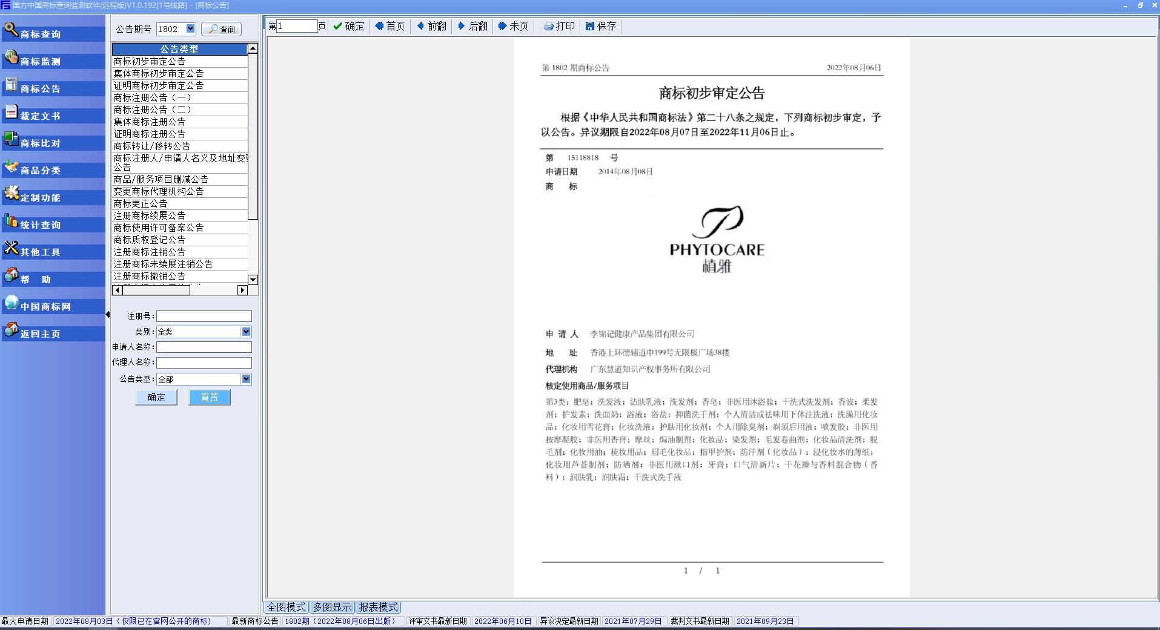Print the announcement with 打印
This screenshot has width=1160, height=630.
point(559,26)
